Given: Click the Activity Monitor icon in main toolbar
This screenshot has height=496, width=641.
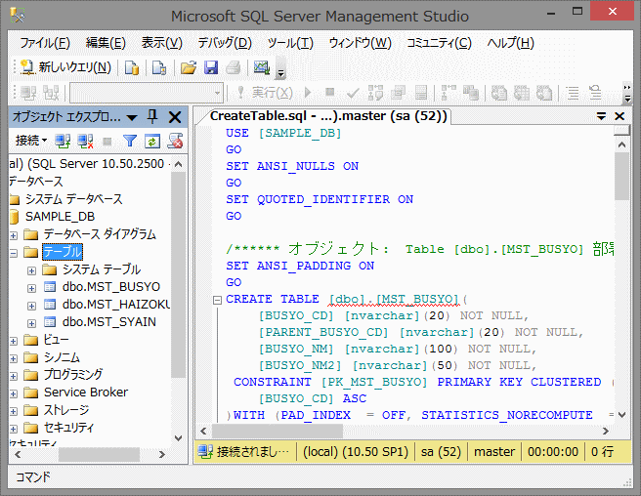Looking at the screenshot, I should [261, 67].
